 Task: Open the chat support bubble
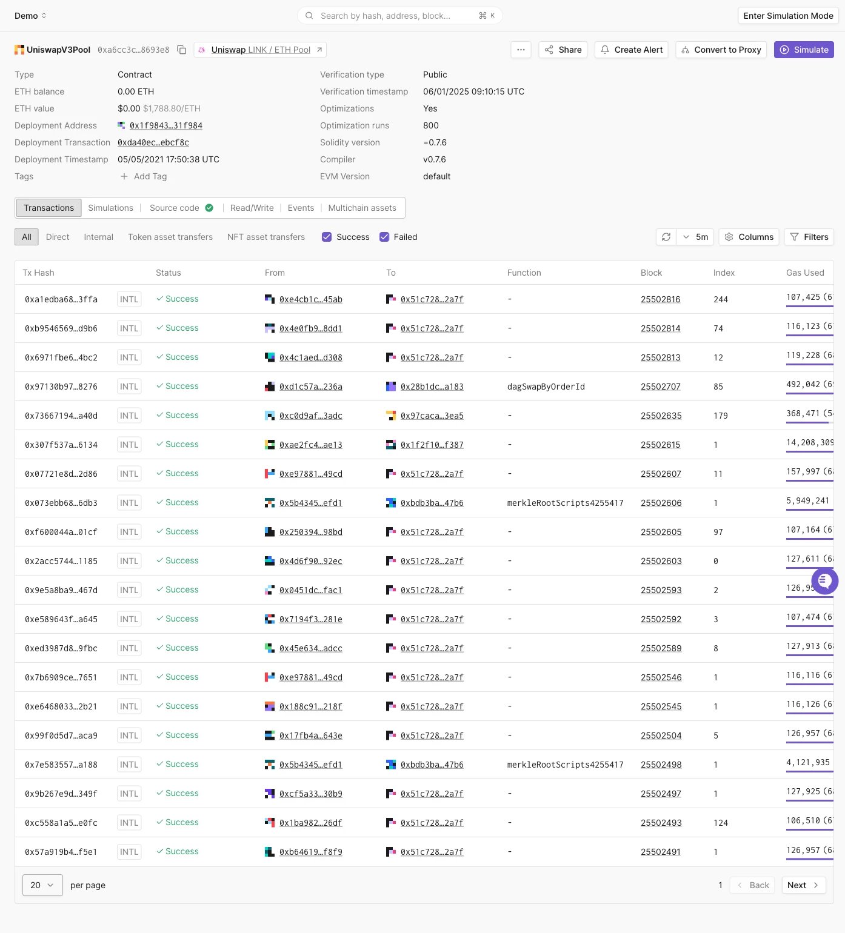tap(824, 581)
